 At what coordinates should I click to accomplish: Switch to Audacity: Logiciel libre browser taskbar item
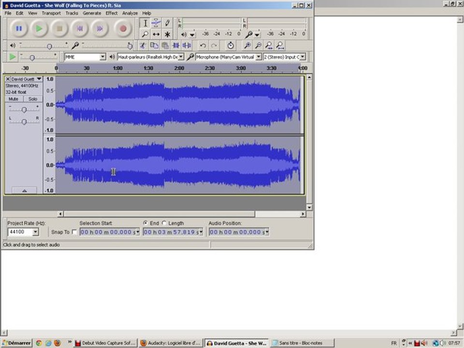[x=171, y=343]
